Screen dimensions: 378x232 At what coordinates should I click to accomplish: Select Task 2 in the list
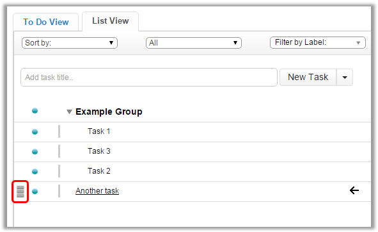[x=99, y=171]
